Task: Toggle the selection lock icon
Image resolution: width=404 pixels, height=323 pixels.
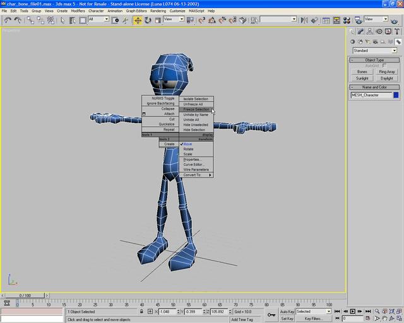Action: click(x=141, y=312)
